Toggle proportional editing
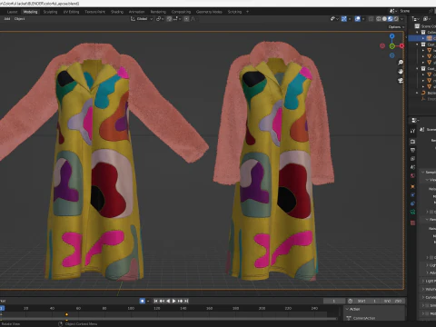This screenshot has height=327, width=436. [x=186, y=19]
